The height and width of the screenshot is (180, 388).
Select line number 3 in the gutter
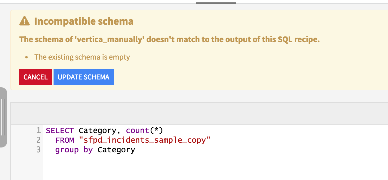[x=38, y=150]
